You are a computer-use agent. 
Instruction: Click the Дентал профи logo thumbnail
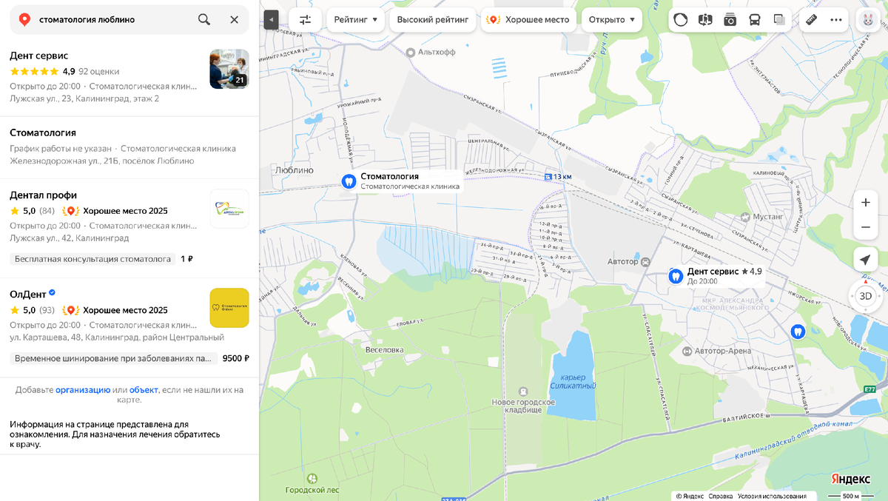click(x=229, y=209)
